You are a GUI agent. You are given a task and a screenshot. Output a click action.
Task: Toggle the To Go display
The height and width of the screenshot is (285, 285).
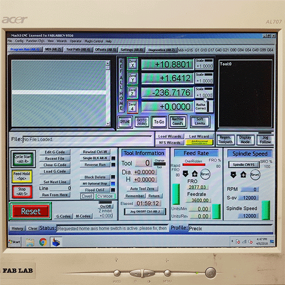tap(159, 122)
